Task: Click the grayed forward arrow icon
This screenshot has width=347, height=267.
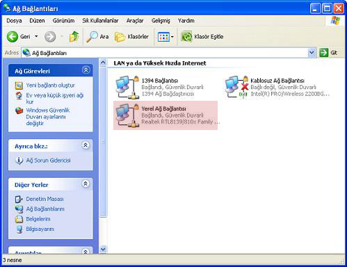Action: 50,37
